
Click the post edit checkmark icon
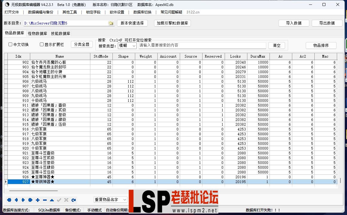tap(59, 200)
